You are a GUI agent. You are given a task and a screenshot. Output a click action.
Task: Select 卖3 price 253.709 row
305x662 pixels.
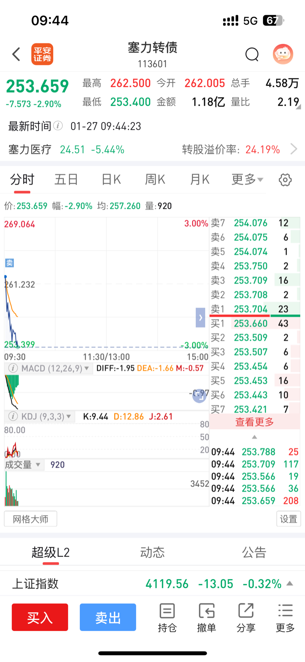tap(255, 280)
